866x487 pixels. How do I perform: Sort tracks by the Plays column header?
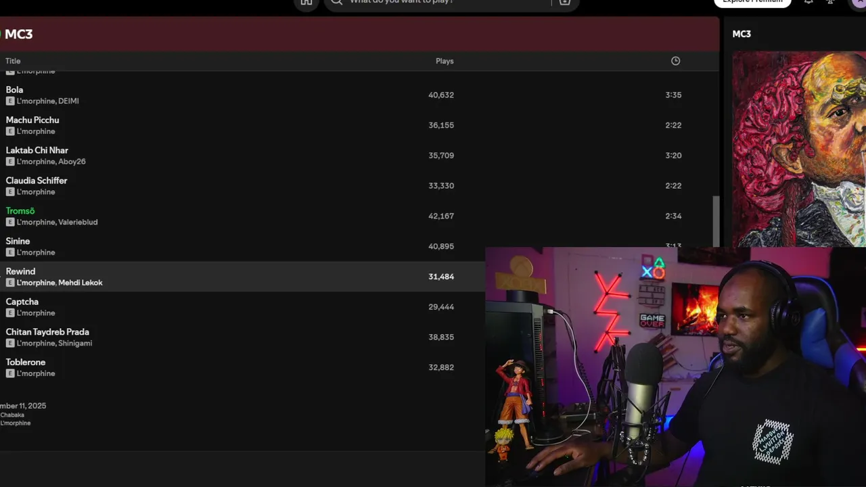point(445,61)
